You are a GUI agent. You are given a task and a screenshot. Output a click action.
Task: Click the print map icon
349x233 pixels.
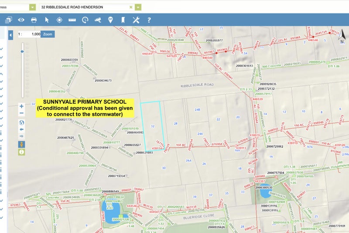point(34,20)
